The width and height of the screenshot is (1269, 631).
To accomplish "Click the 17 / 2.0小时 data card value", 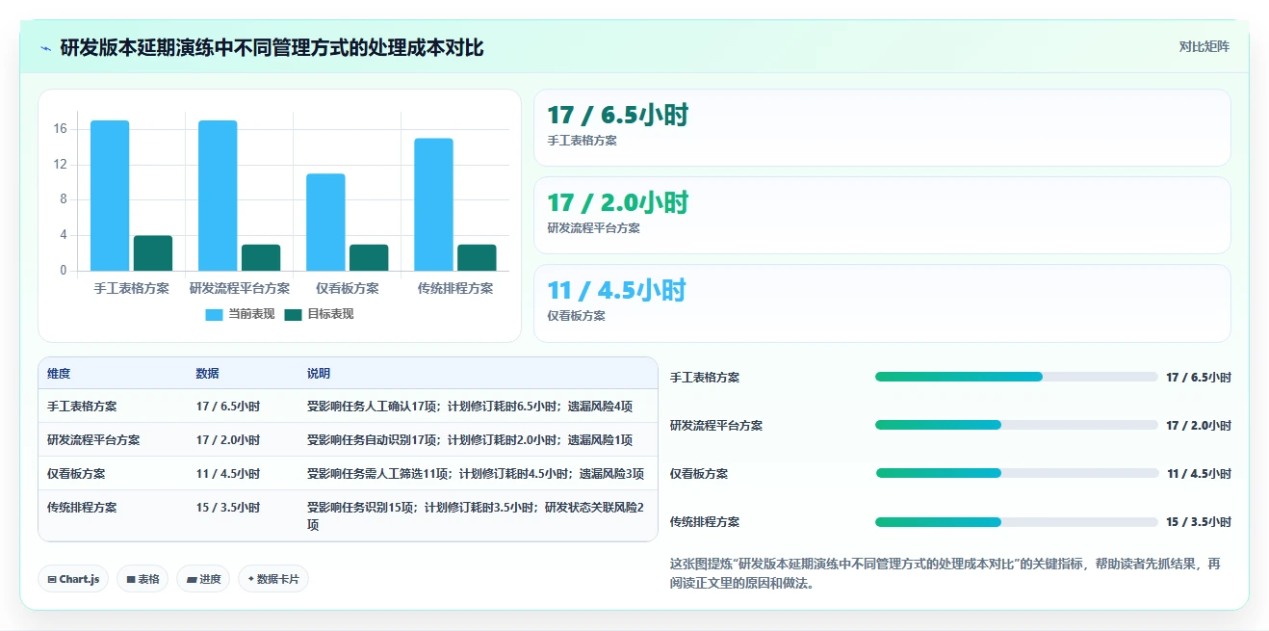I will (x=617, y=203).
